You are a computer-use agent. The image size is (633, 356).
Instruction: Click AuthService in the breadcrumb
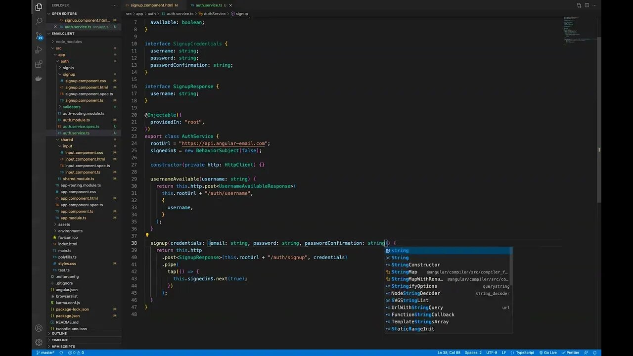click(215, 14)
